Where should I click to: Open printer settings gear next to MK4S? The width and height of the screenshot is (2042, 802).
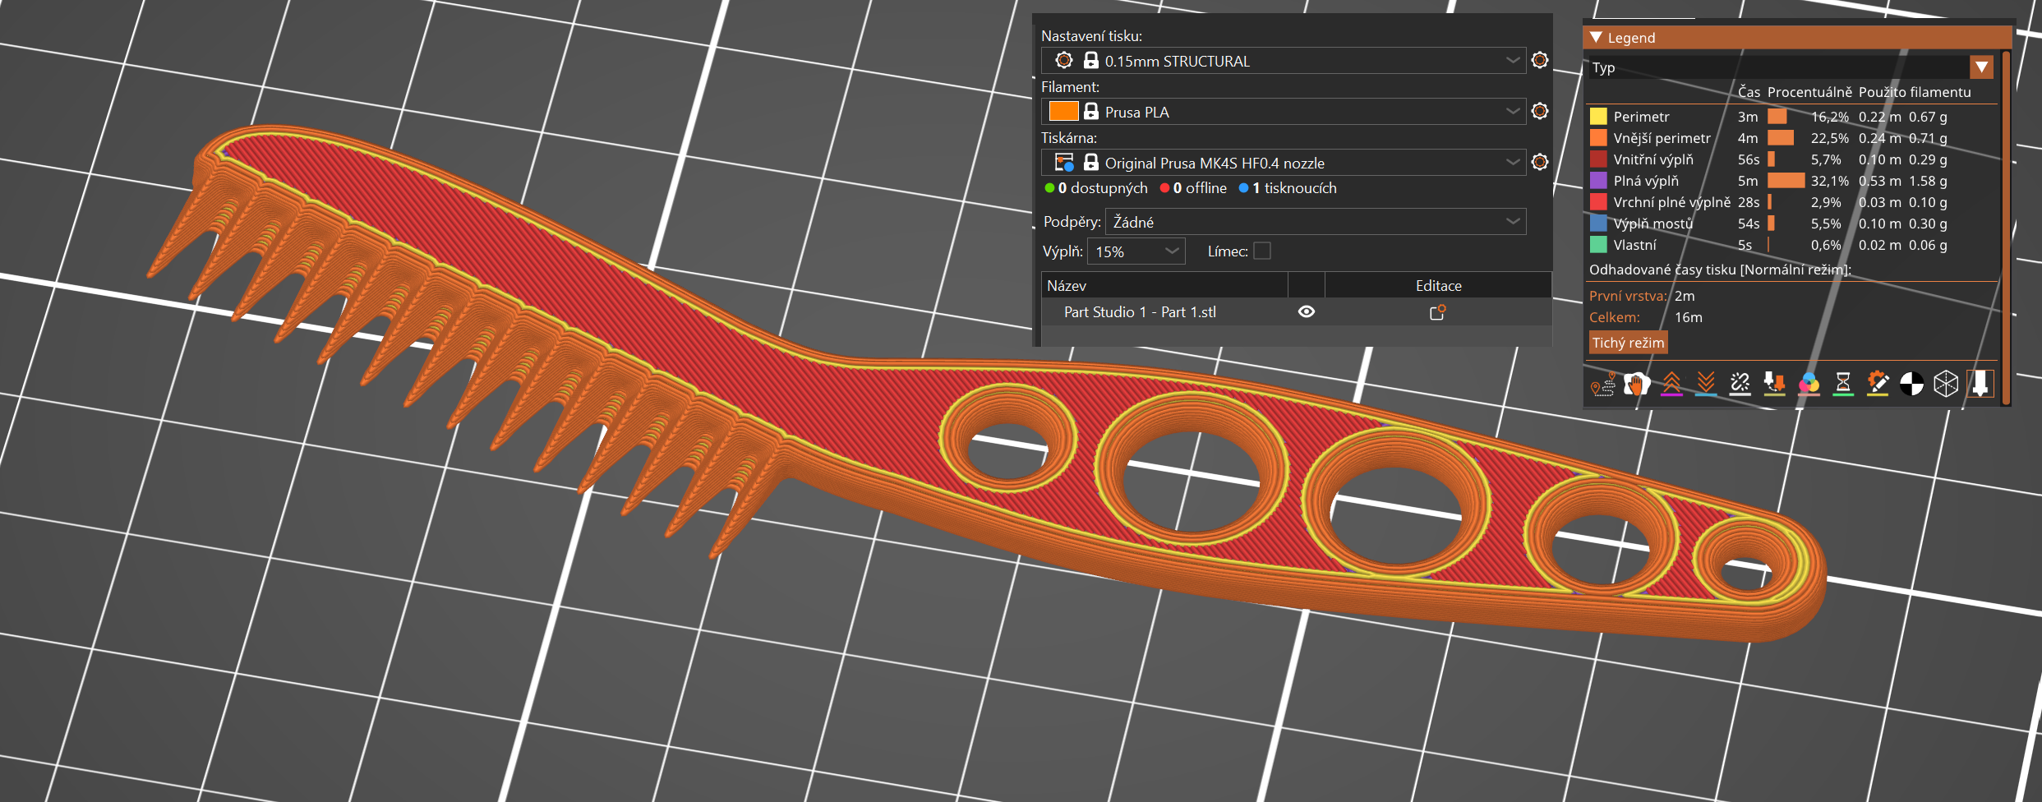(1540, 162)
